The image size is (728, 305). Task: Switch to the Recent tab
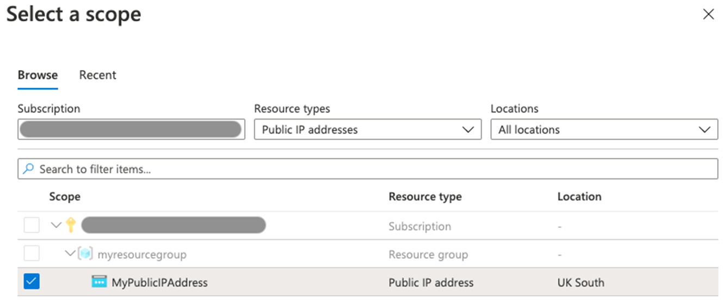point(98,75)
